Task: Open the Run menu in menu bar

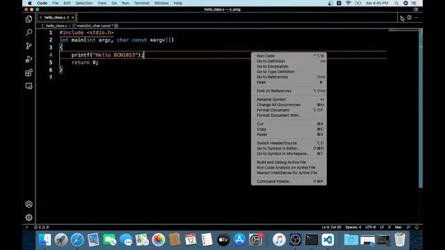Action: pyautogui.click(x=125, y=3)
